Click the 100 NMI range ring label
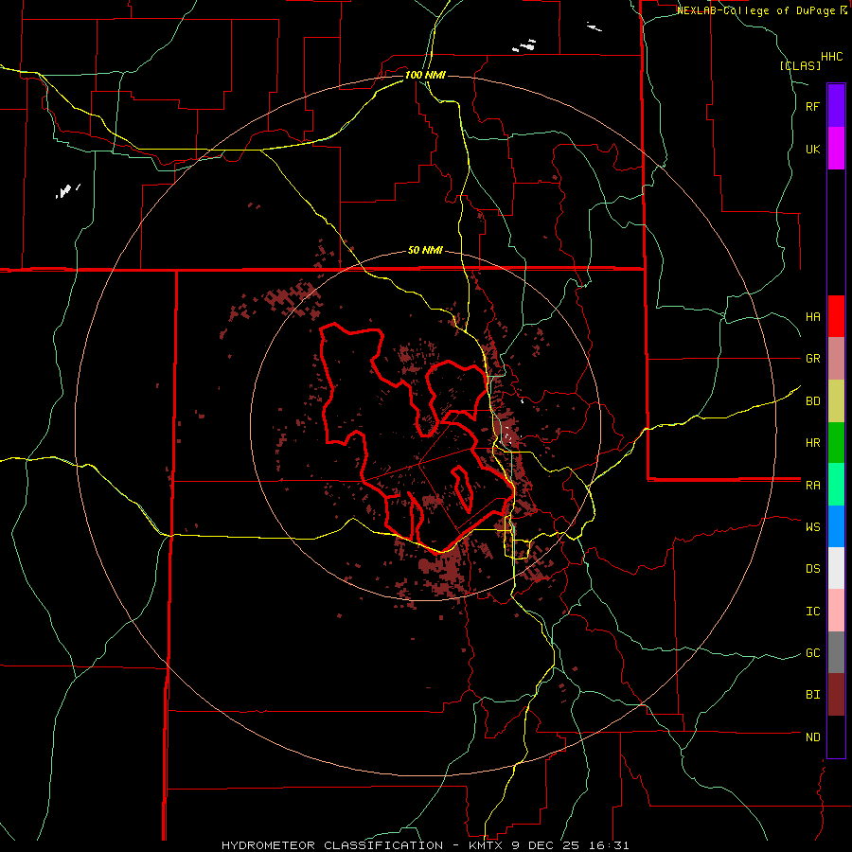This screenshot has width=852, height=852. (425, 75)
